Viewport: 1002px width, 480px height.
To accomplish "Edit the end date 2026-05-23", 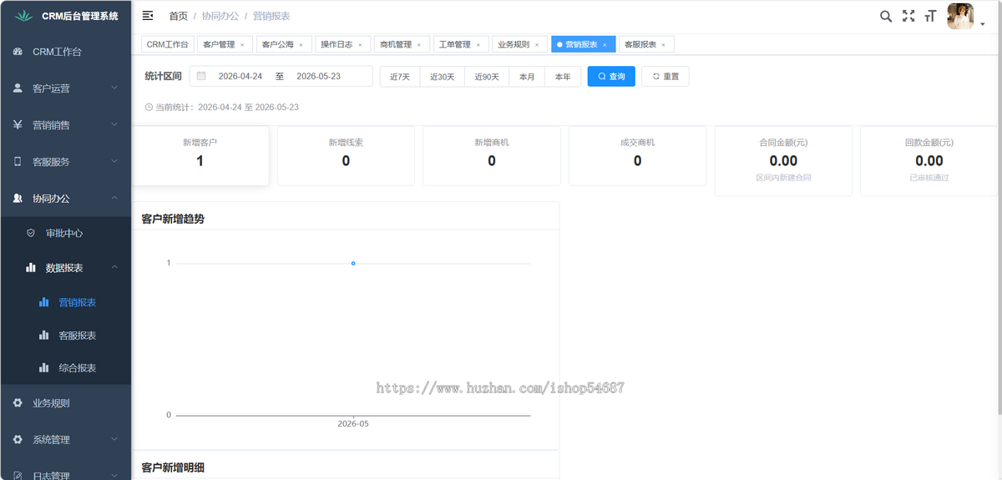I will coord(319,76).
